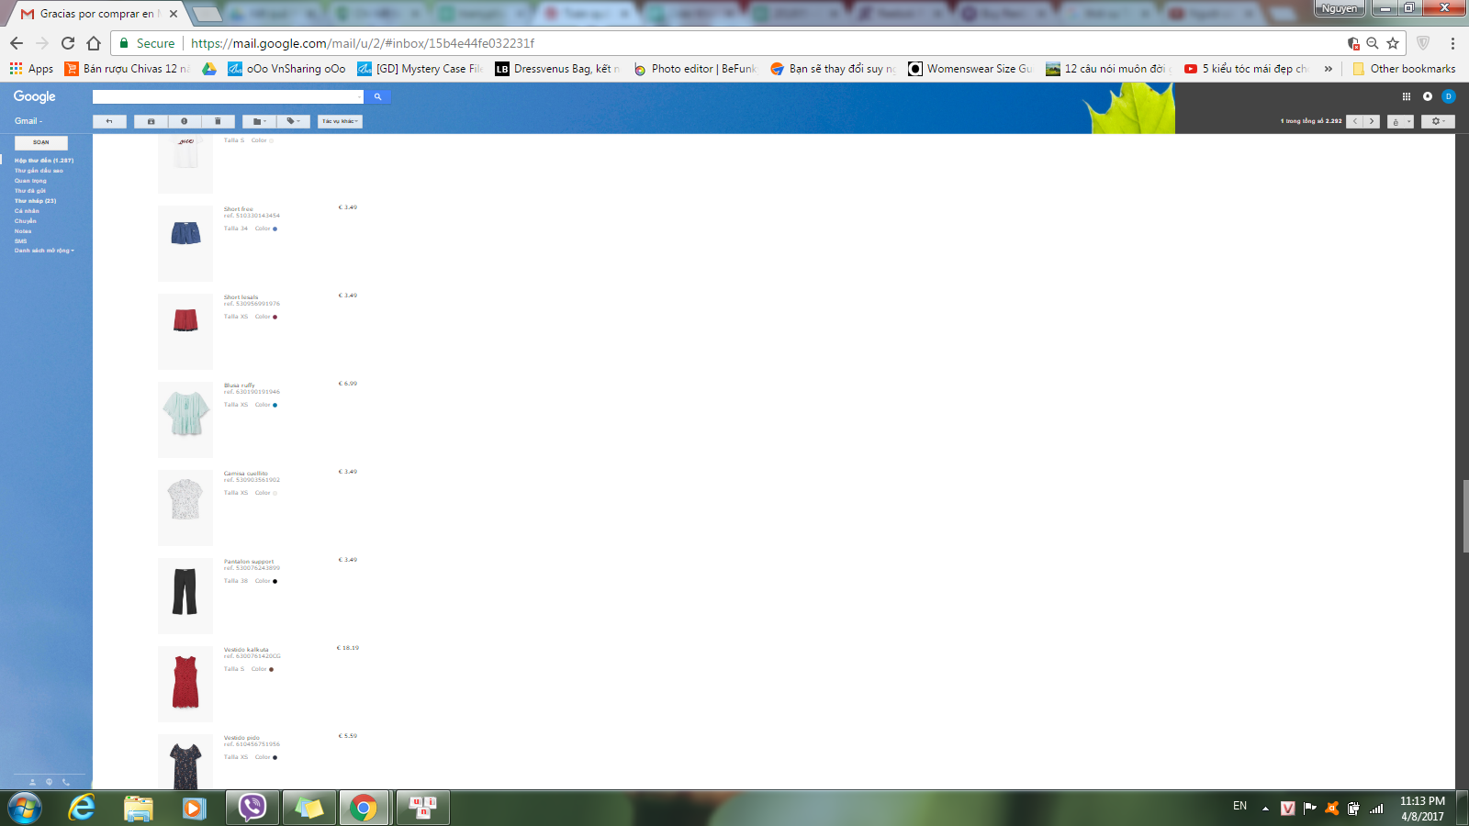Click the blue search button
Screen dimensions: 1469x826
tap(377, 96)
